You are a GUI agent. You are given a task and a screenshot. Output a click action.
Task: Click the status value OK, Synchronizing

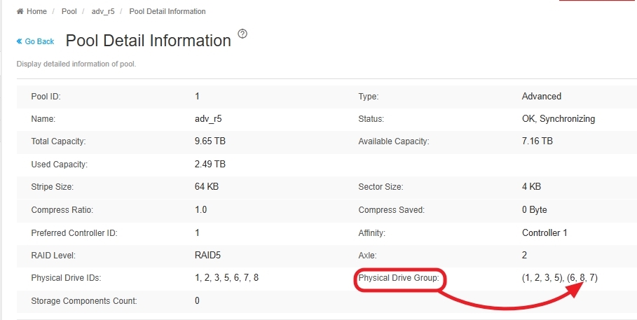click(559, 119)
